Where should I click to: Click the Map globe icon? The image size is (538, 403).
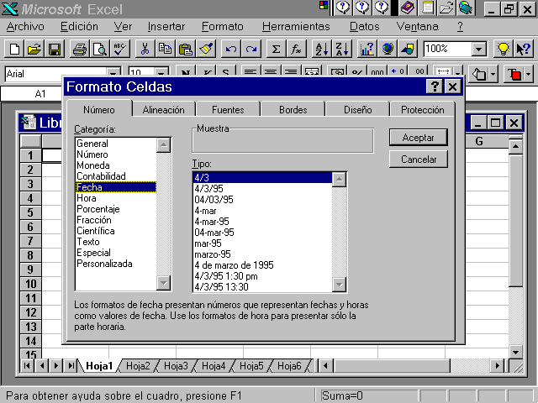coord(387,49)
